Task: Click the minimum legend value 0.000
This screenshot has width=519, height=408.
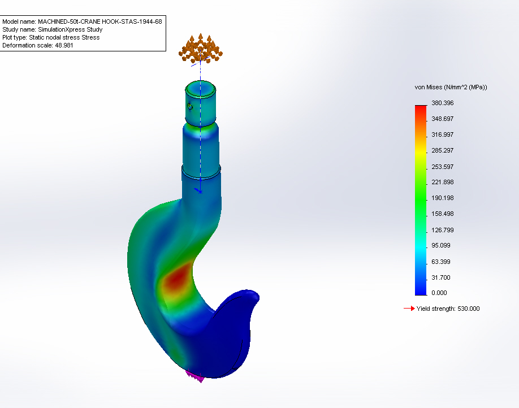Action: [439, 293]
